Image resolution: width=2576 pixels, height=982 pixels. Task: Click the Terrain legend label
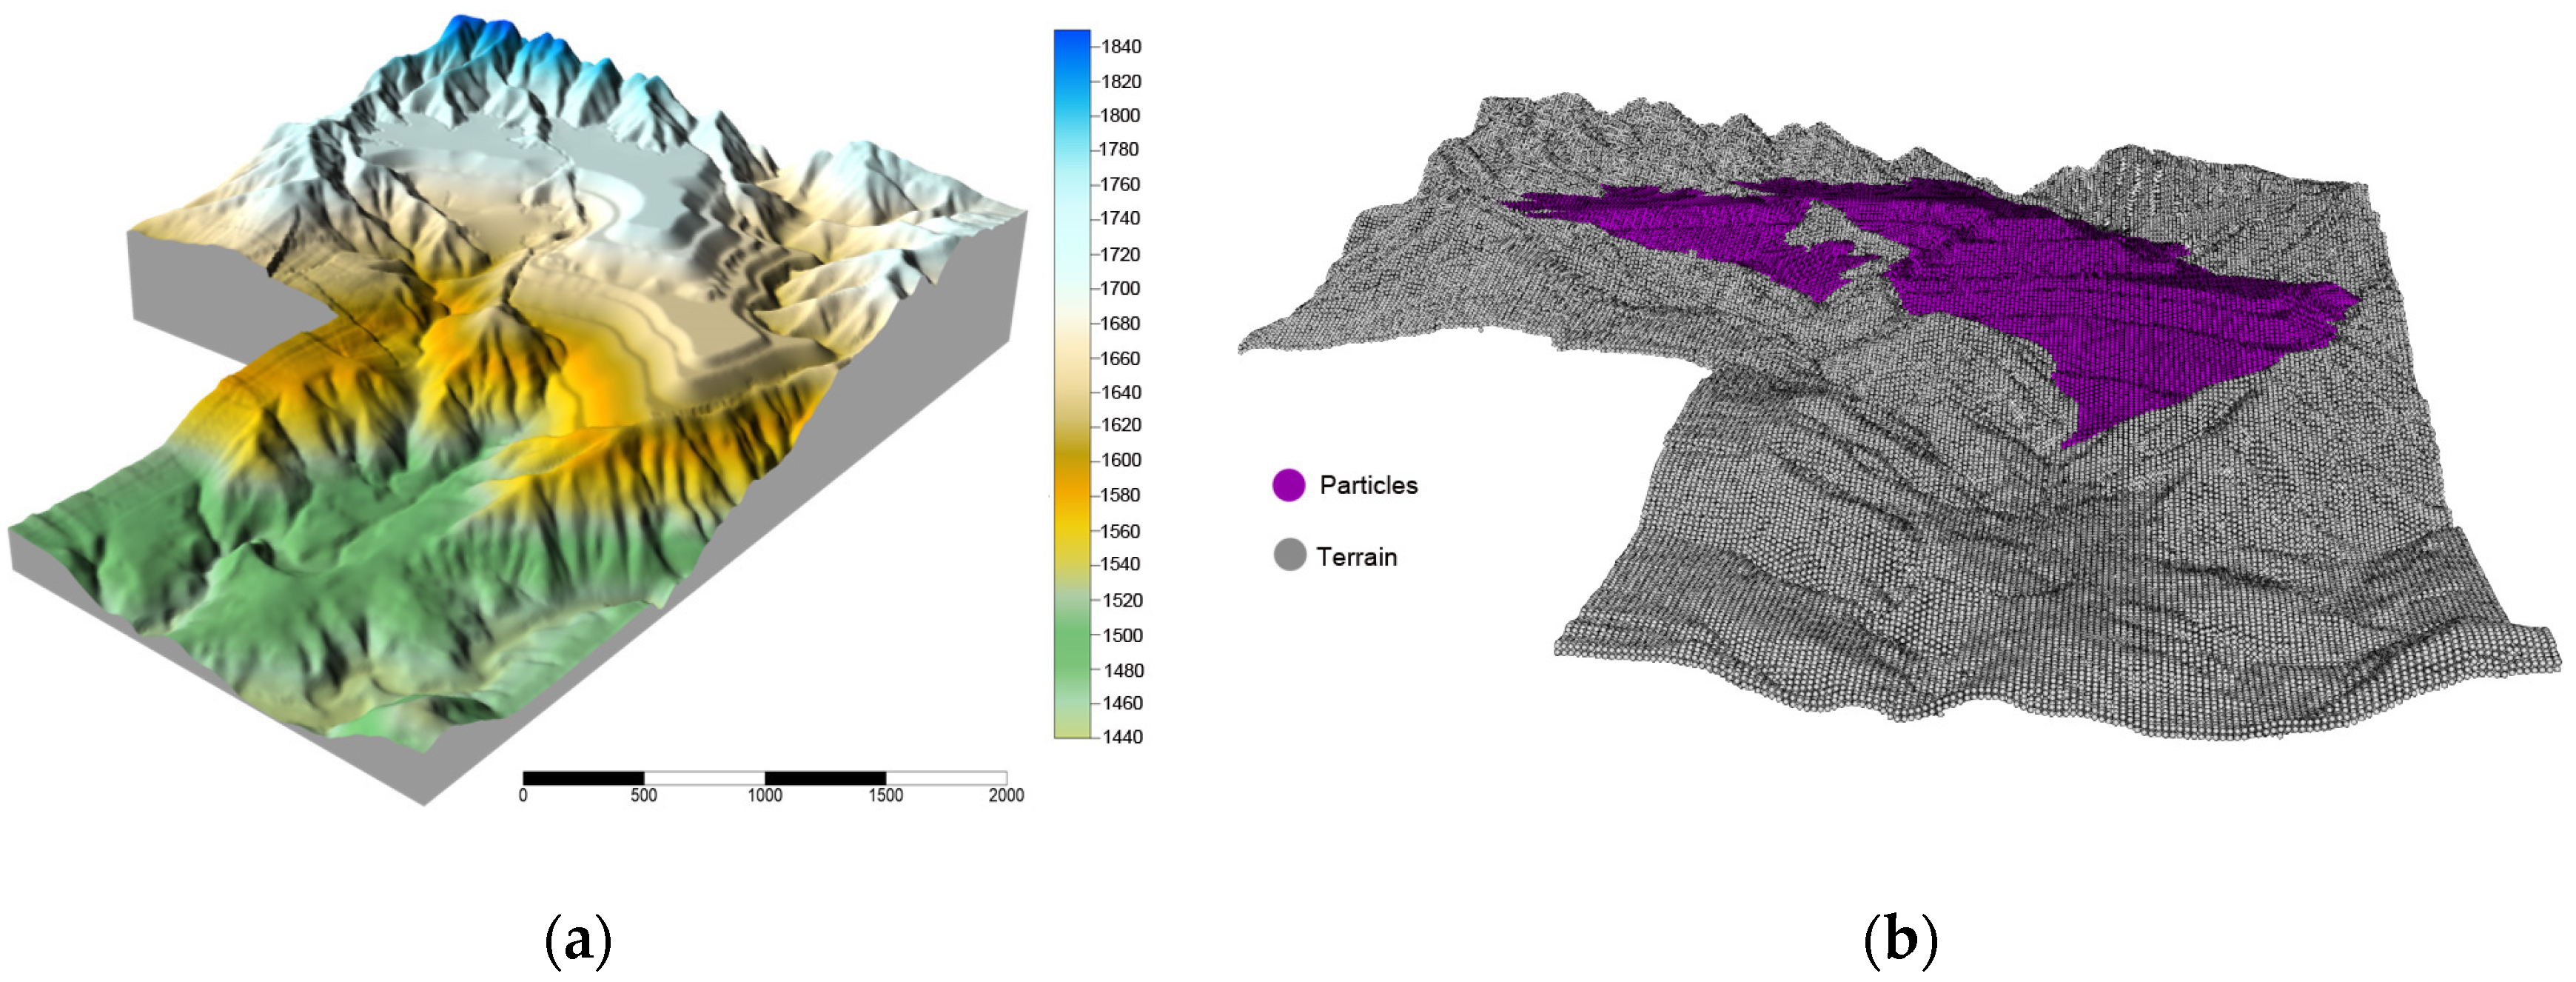point(1356,557)
